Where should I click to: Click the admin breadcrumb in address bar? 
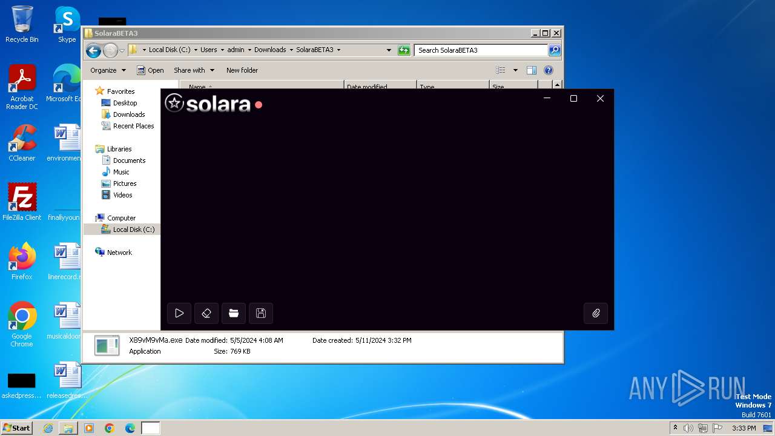coord(236,50)
